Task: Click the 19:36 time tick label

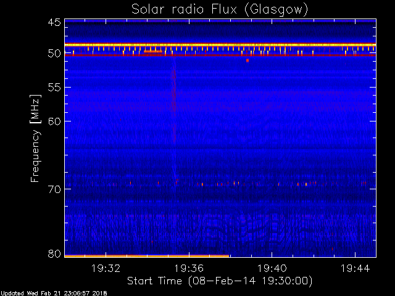Action: [x=189, y=268]
